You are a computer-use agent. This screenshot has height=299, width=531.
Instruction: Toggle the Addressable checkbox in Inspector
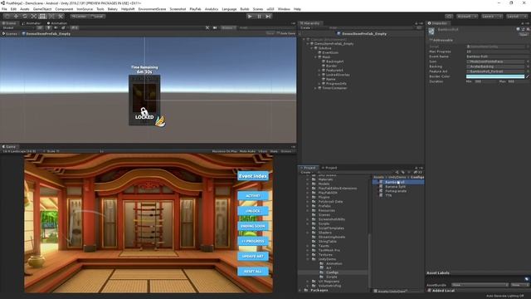point(431,40)
